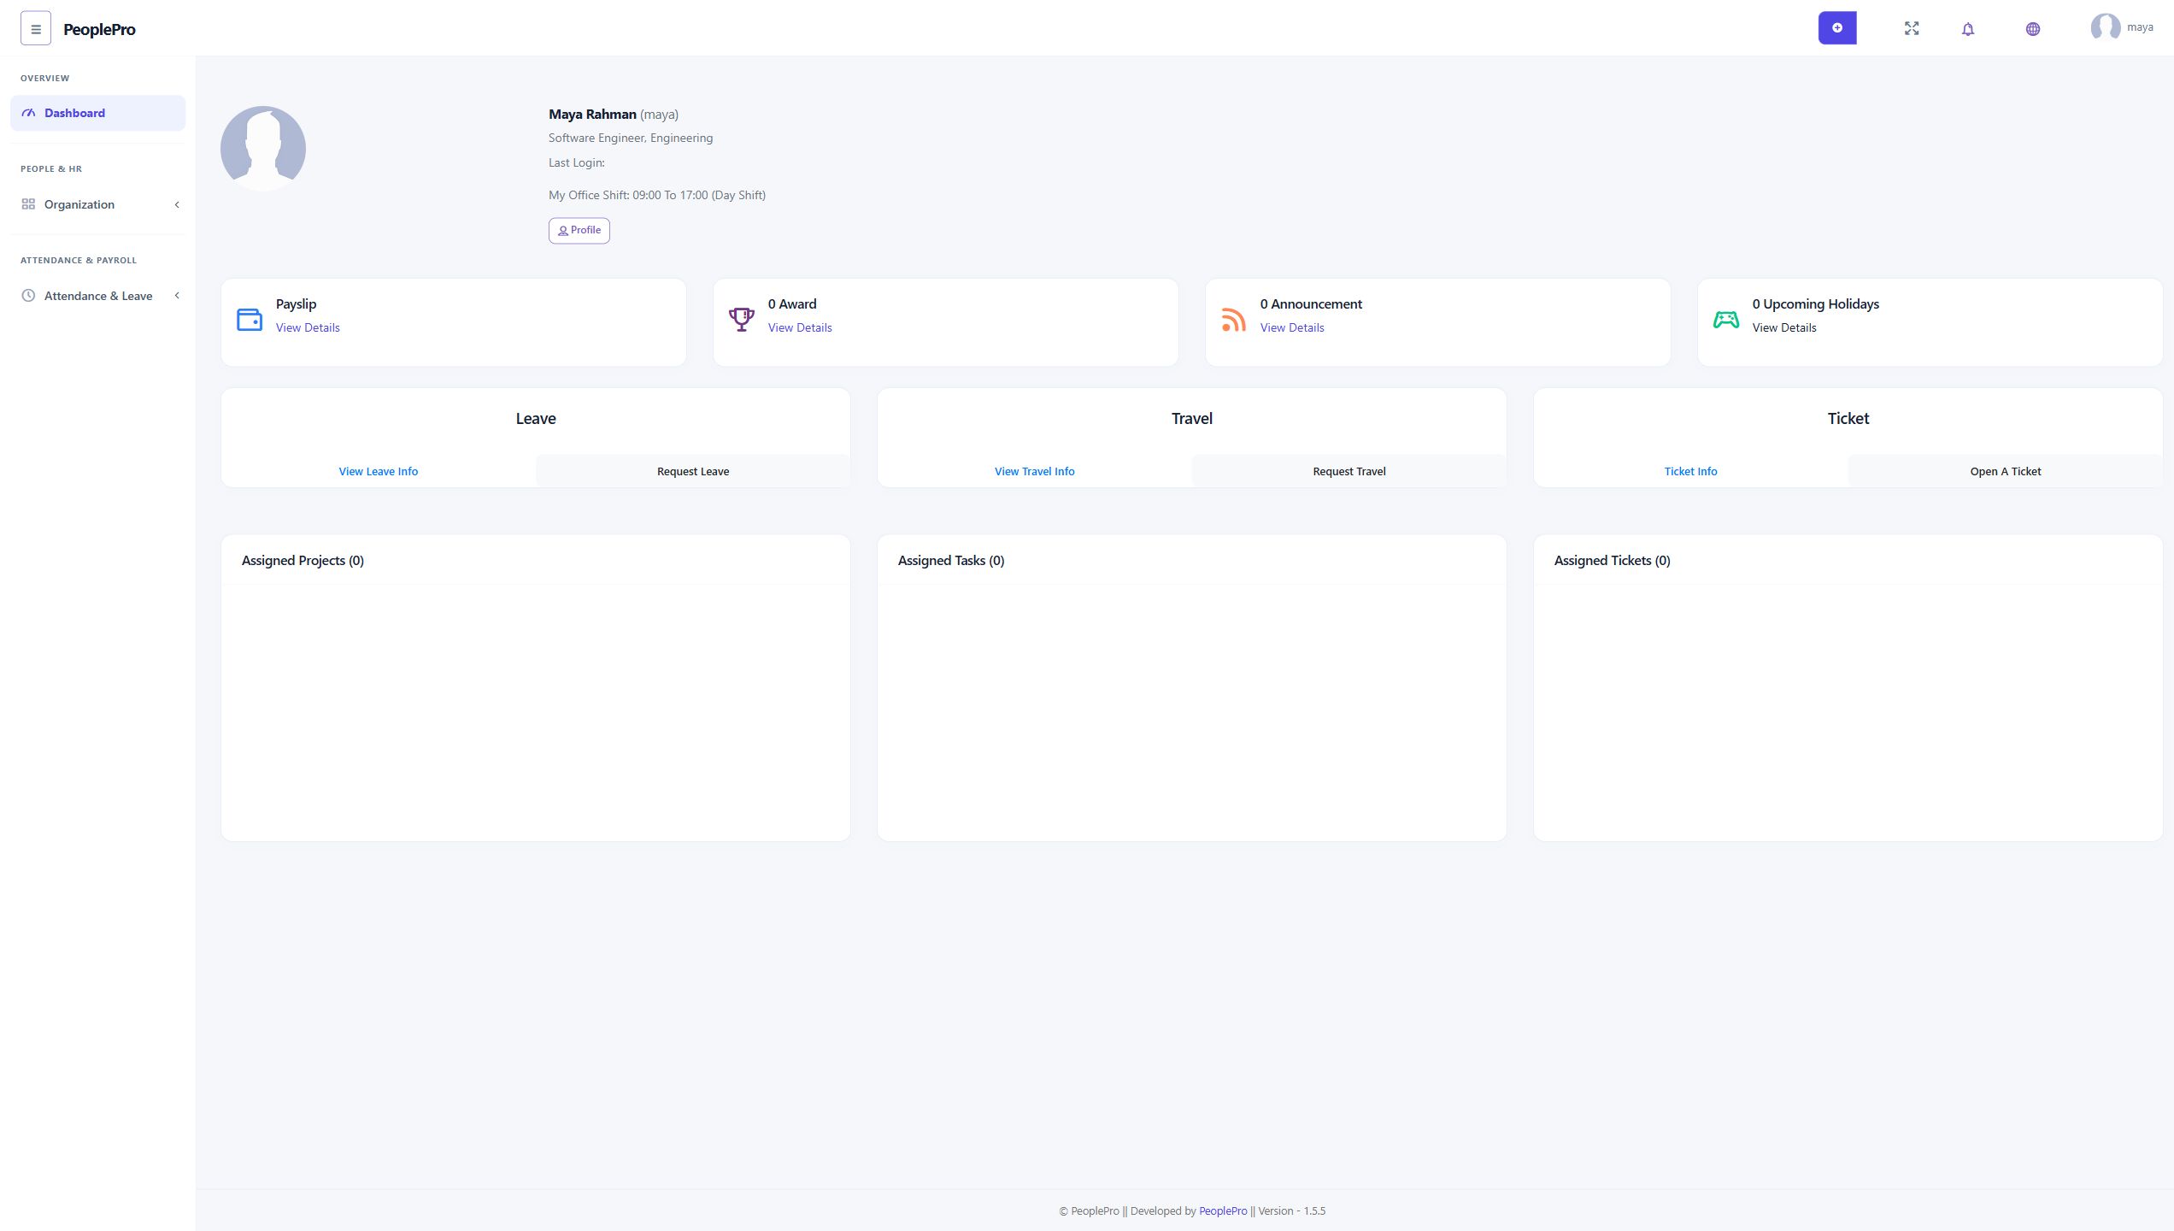Expand the Organization menu chevron
2174x1231 pixels.
coord(177,204)
